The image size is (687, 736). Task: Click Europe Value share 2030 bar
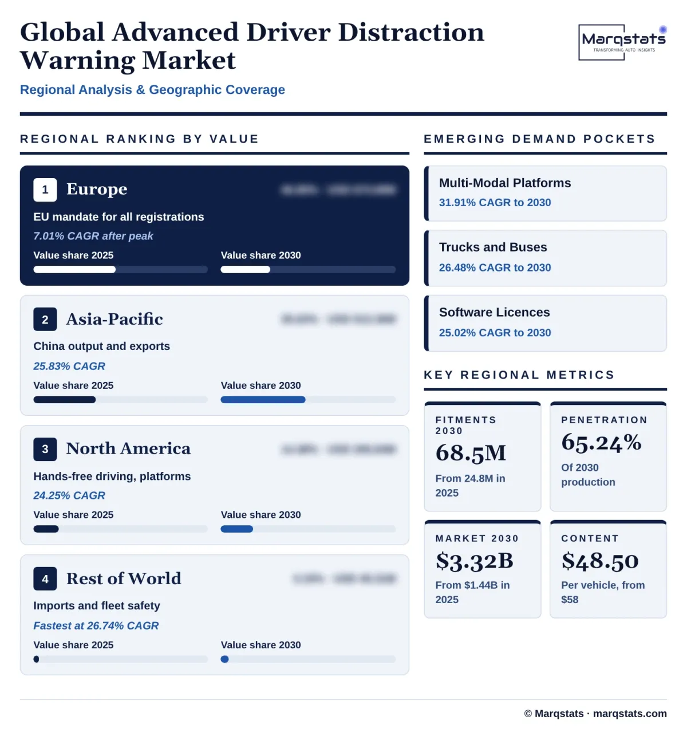click(x=308, y=269)
